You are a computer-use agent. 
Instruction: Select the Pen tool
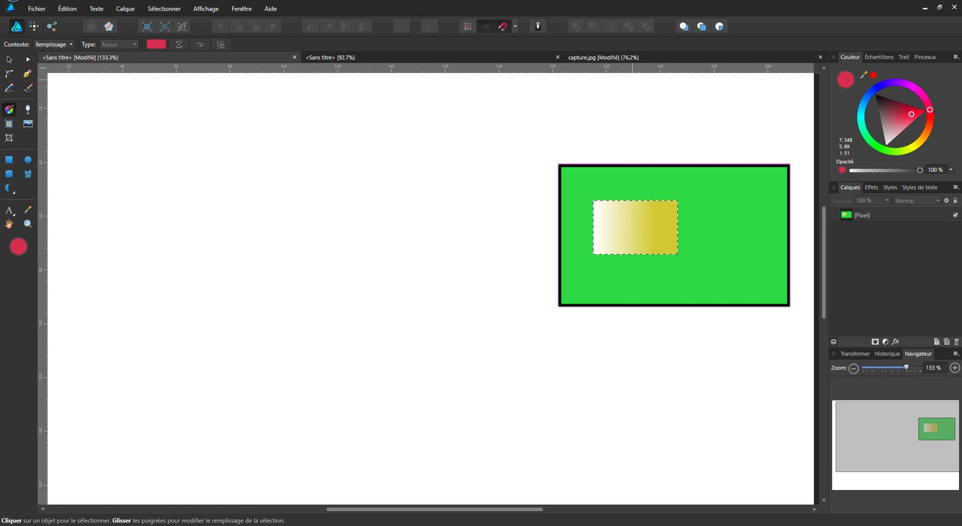[28, 74]
